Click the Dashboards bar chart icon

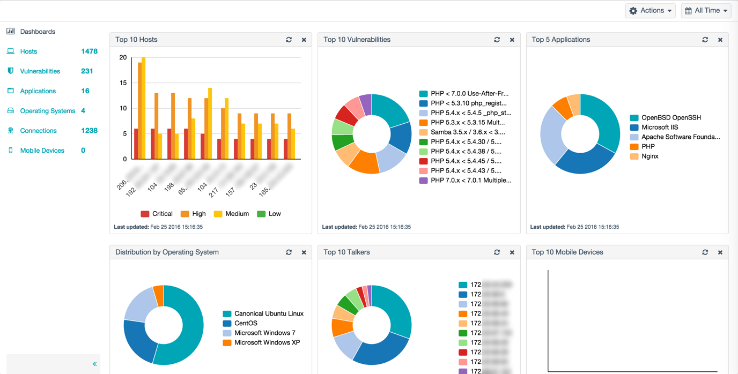pyautogui.click(x=11, y=32)
